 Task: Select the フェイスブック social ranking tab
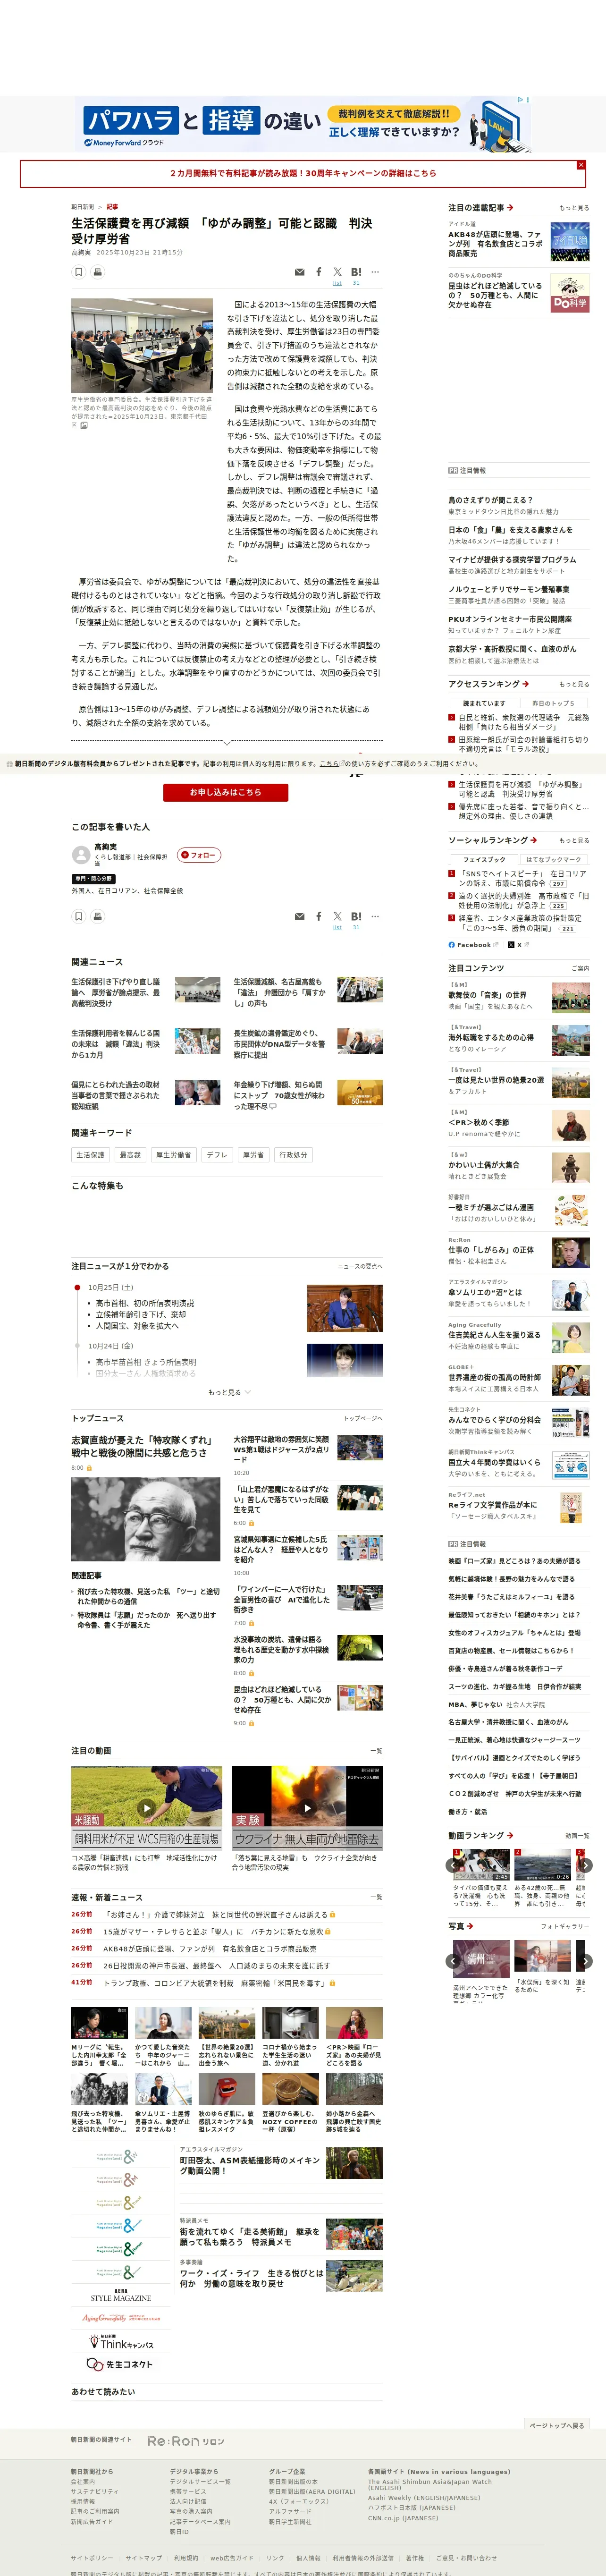[484, 859]
